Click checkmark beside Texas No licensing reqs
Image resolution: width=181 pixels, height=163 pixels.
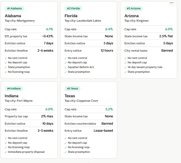pyautogui.click(x=66, y=147)
